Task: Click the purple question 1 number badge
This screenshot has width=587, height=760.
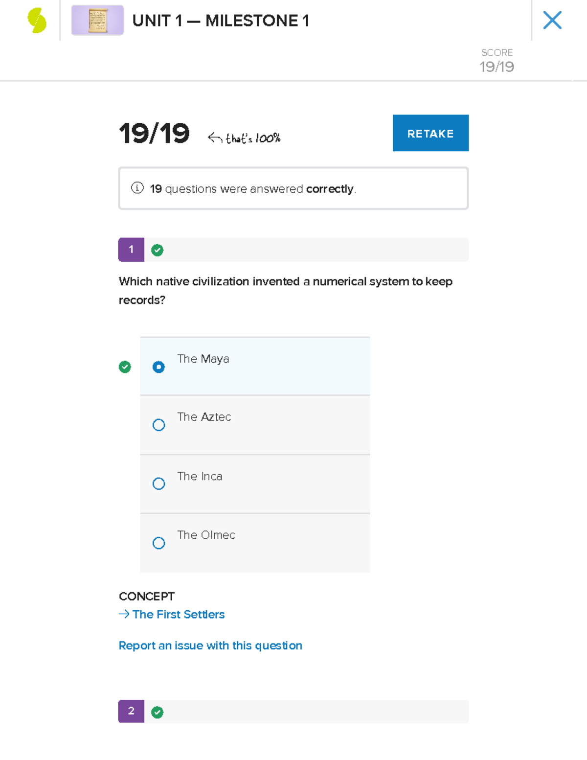Action: pos(131,250)
